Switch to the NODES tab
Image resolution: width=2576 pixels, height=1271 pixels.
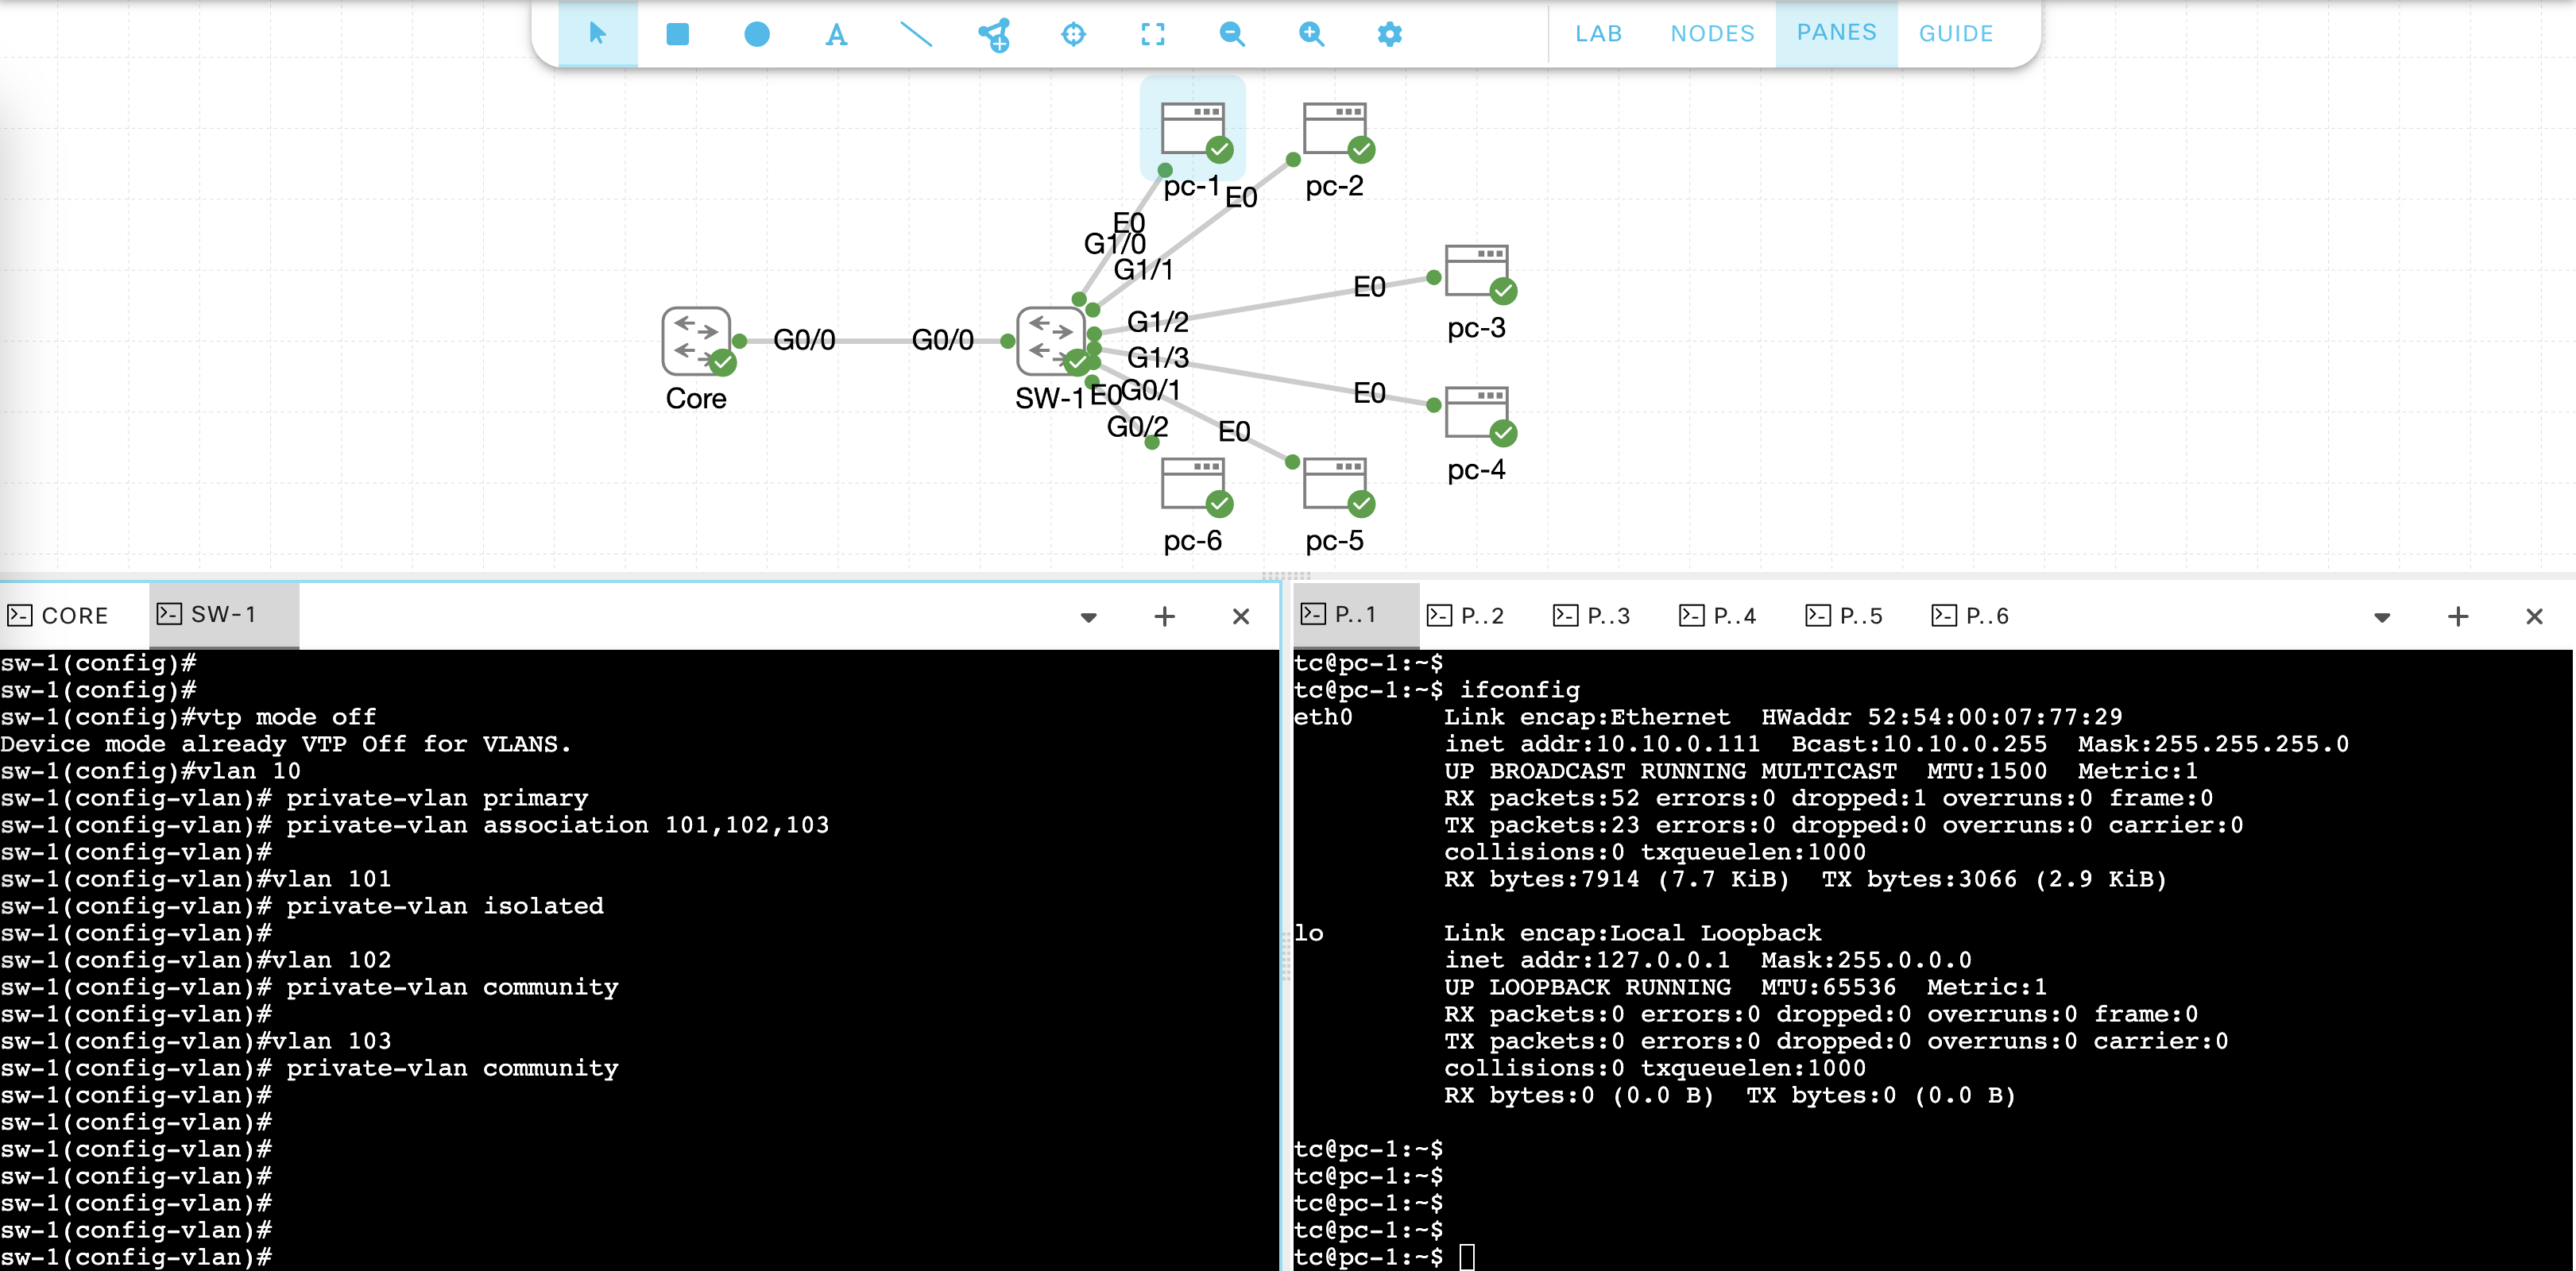click(1712, 34)
